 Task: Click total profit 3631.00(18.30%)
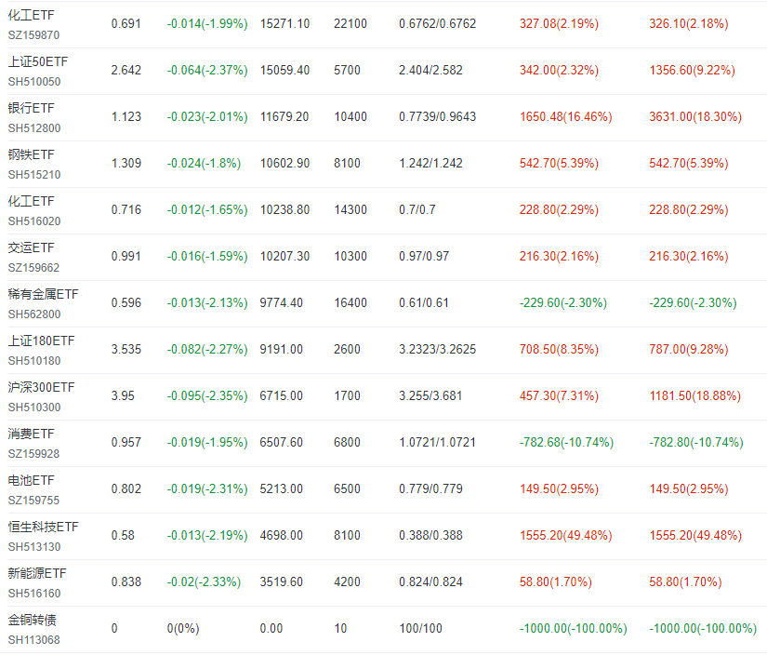pos(695,117)
